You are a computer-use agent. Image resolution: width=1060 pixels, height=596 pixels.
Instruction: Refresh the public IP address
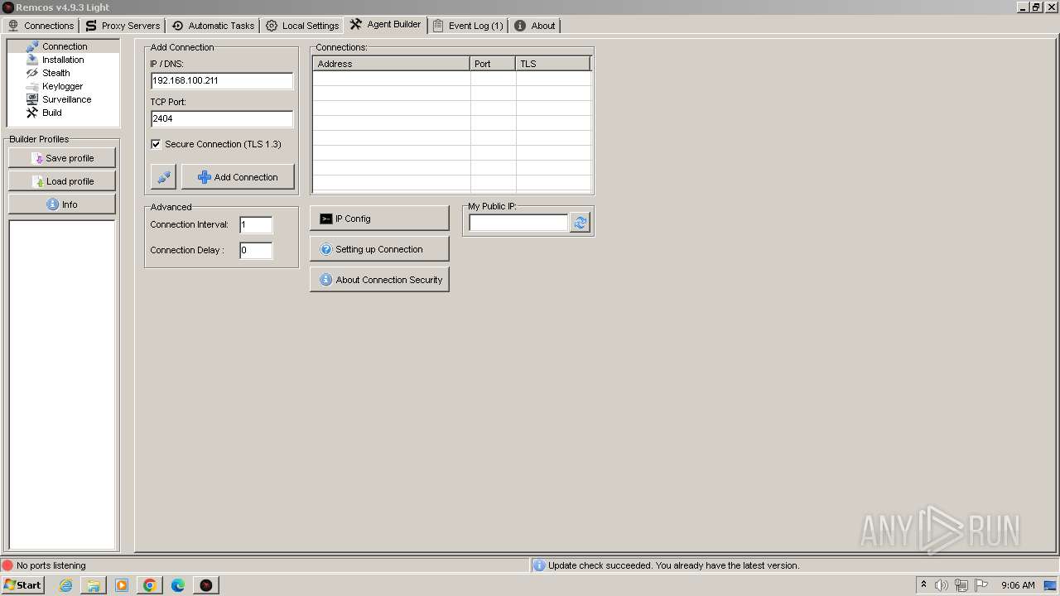pyautogui.click(x=580, y=223)
